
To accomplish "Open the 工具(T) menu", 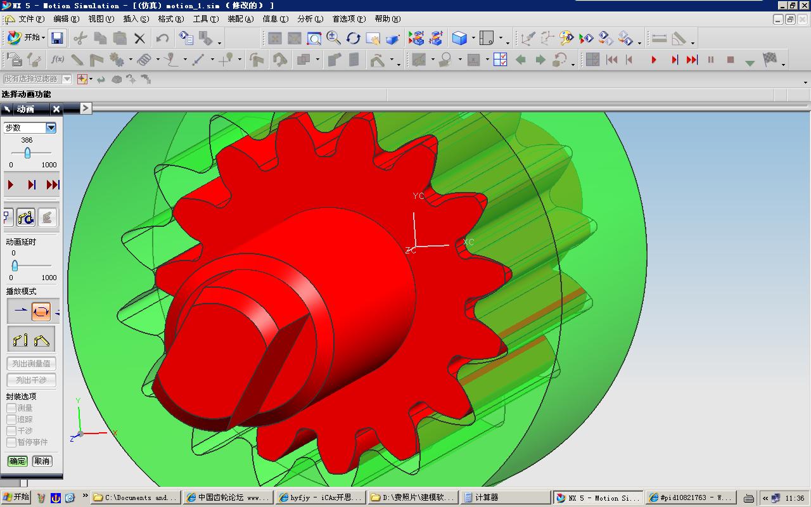I will click(206, 19).
